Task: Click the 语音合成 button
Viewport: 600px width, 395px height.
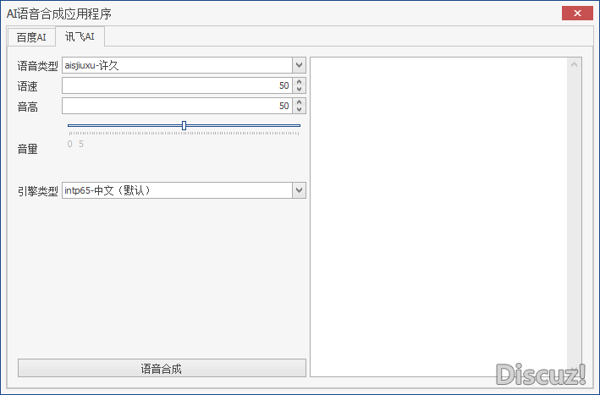Action: [x=162, y=368]
